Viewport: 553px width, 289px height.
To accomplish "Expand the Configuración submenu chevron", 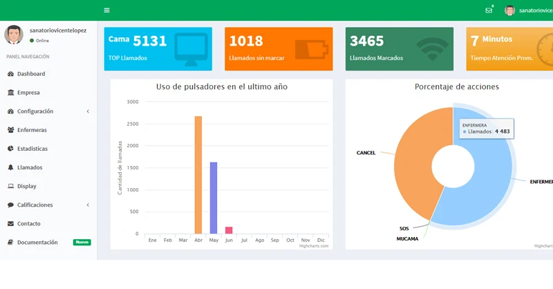I will (x=88, y=111).
